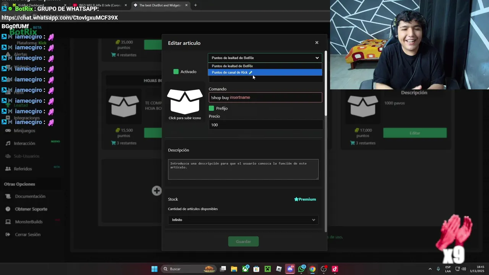
Task: Click the Obtener Soporte icon
Action: point(8,209)
